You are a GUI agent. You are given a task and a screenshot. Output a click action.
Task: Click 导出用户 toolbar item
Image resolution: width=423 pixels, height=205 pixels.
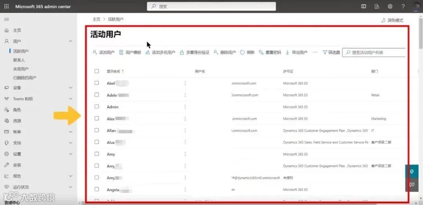point(296,53)
